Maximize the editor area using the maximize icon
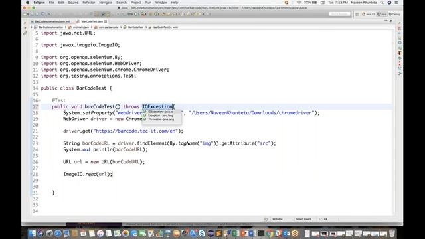The image size is (425, 239). [x=391, y=21]
